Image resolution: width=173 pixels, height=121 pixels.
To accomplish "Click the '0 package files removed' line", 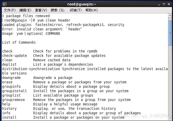I will point(26,16).
